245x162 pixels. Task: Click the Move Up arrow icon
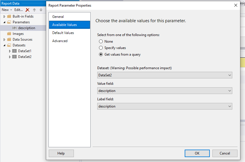click(34, 10)
